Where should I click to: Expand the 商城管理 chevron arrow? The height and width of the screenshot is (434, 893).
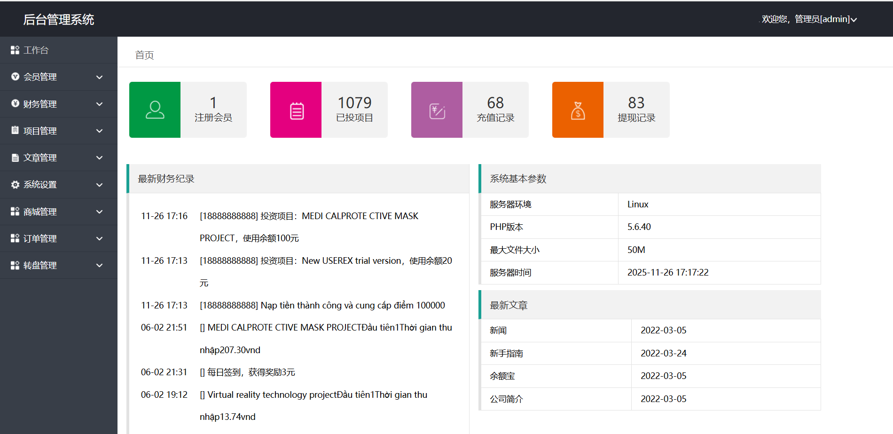pos(99,212)
